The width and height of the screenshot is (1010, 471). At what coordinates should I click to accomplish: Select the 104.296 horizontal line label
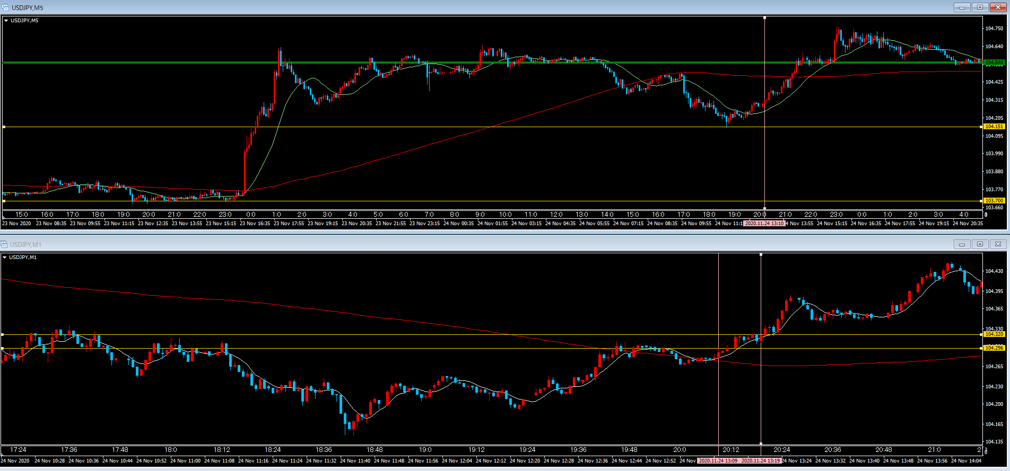tap(994, 348)
